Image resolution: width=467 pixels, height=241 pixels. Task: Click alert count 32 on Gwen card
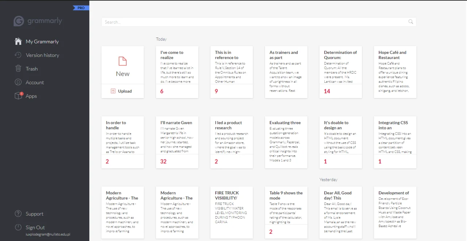tap(163, 162)
